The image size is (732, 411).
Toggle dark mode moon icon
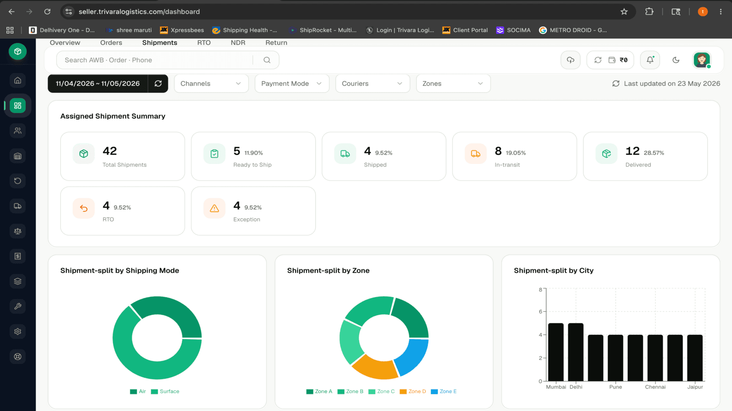click(676, 60)
